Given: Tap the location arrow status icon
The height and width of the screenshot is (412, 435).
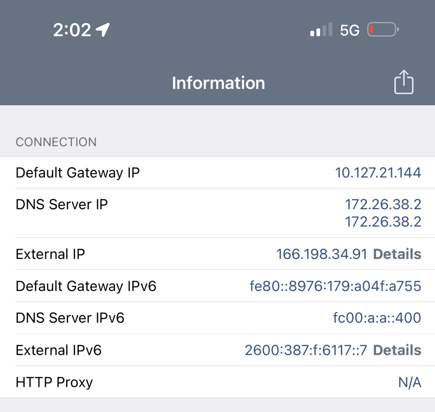Looking at the screenshot, I should pyautogui.click(x=103, y=30).
